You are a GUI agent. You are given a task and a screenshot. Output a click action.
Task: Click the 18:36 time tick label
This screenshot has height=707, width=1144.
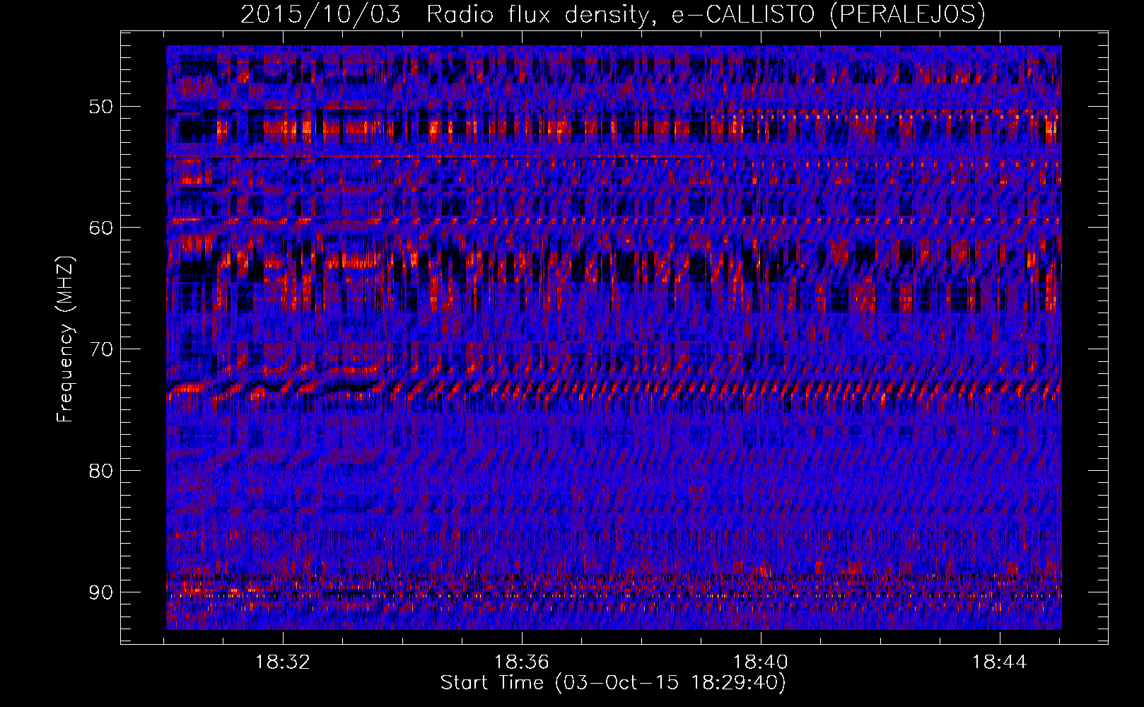click(x=522, y=662)
